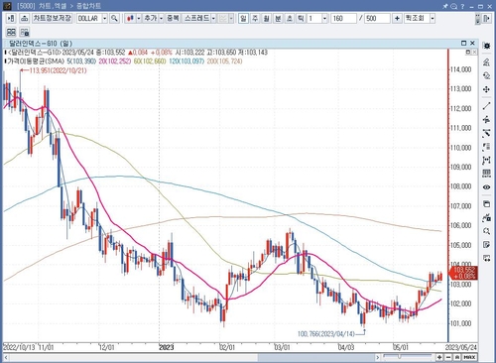Close the 달러인덱스-G10 chart pane
The height and width of the screenshot is (363, 496).
[472, 43]
